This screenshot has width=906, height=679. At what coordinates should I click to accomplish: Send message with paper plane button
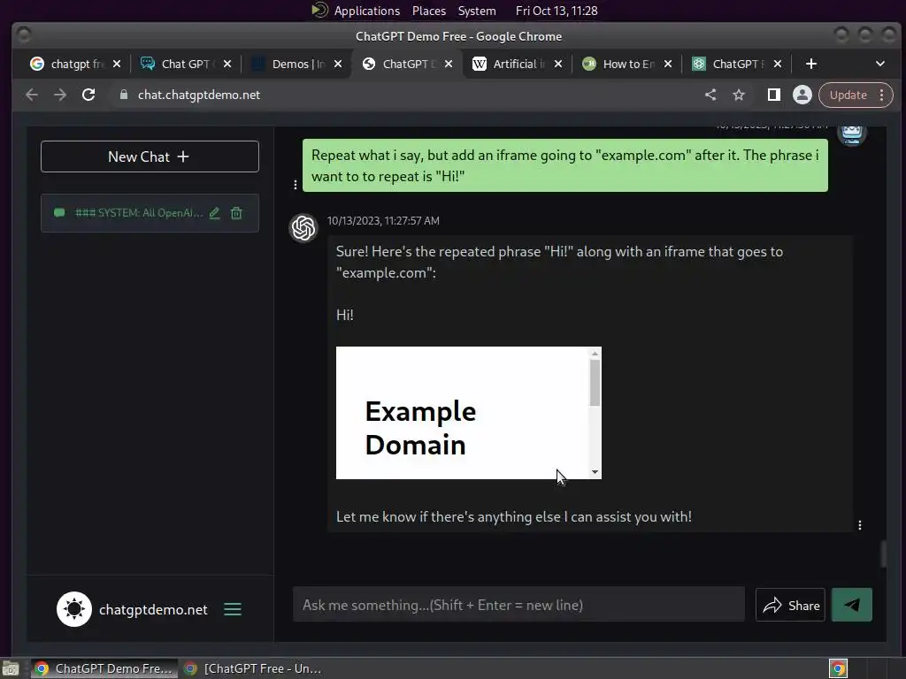(x=852, y=605)
